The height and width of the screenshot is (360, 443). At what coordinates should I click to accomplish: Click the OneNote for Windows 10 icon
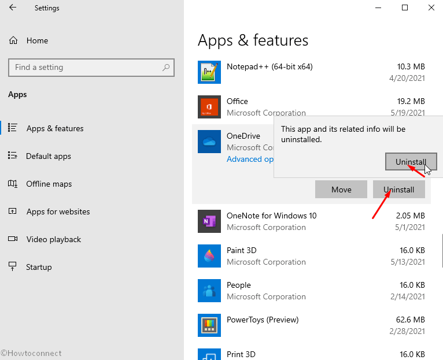[209, 221]
